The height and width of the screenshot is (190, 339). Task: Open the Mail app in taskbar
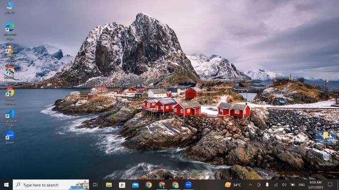coord(136,185)
